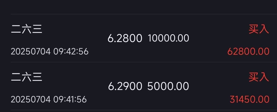Open the 二六三 stock name in the 09:42:56 record
The width and height of the screenshot is (277, 112).
(26, 29)
